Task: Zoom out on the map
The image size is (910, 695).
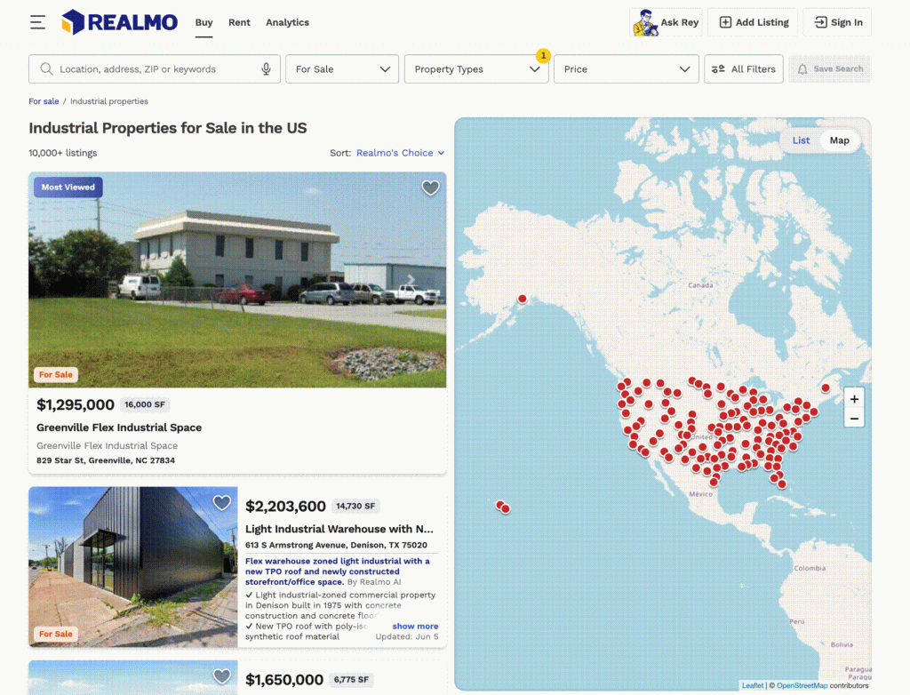Action: tap(854, 419)
